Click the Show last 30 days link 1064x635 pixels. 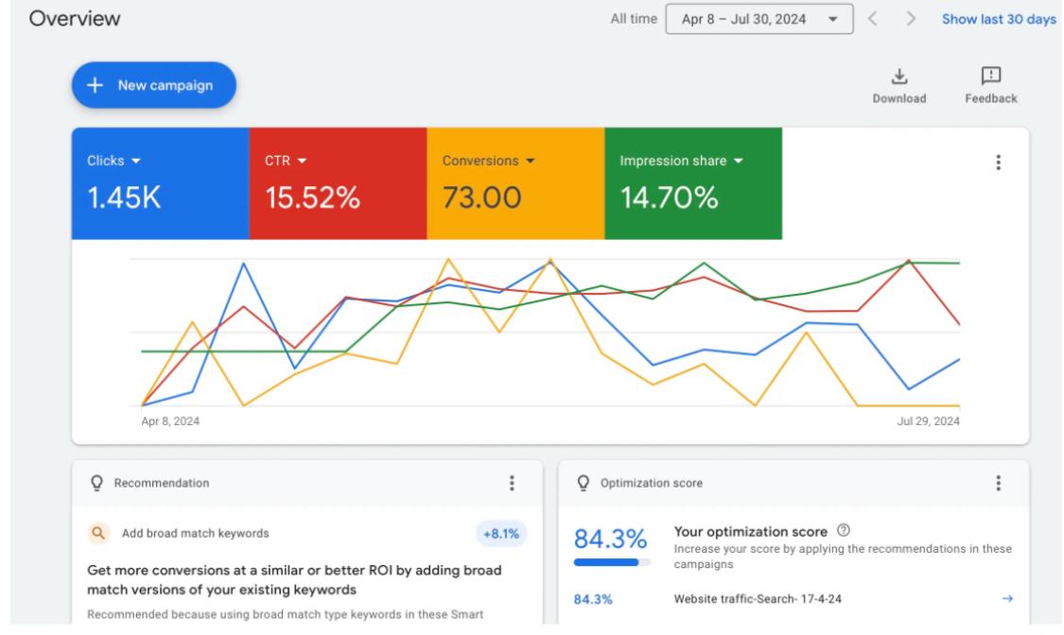coord(998,19)
